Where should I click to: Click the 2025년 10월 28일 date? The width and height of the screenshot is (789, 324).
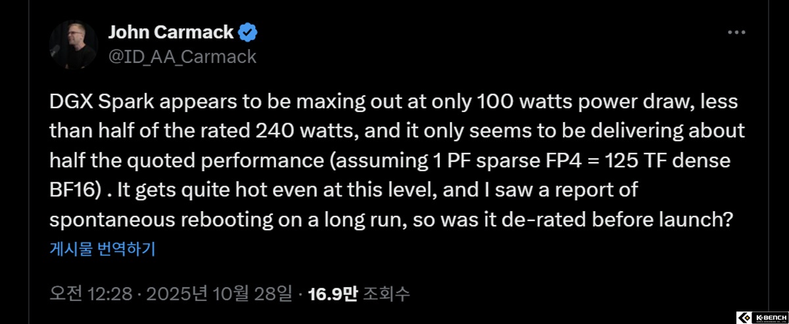pos(220,293)
